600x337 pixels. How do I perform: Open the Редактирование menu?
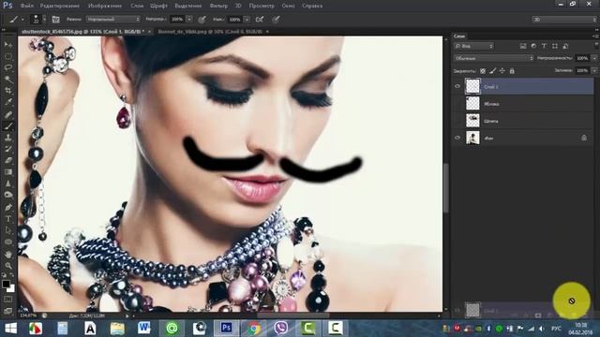tap(60, 6)
